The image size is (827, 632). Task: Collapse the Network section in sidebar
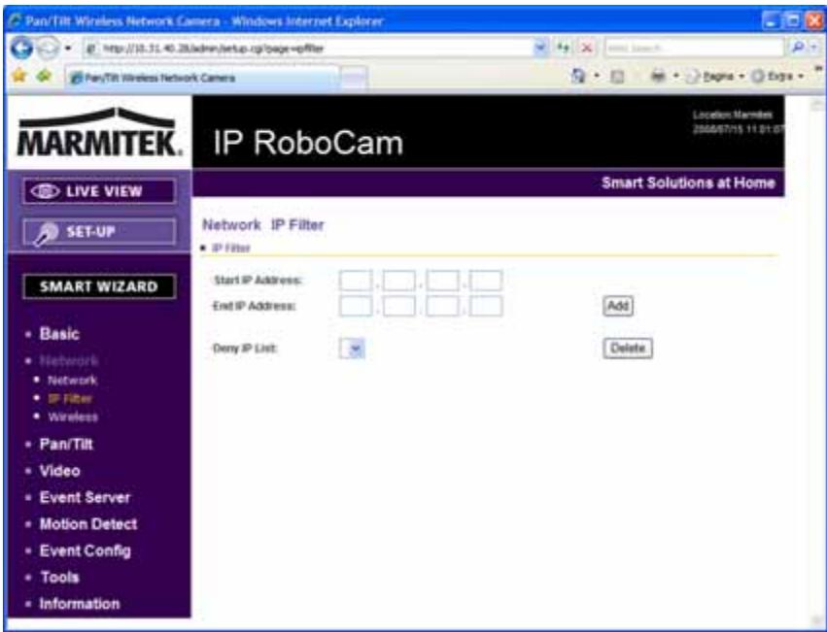click(x=69, y=361)
